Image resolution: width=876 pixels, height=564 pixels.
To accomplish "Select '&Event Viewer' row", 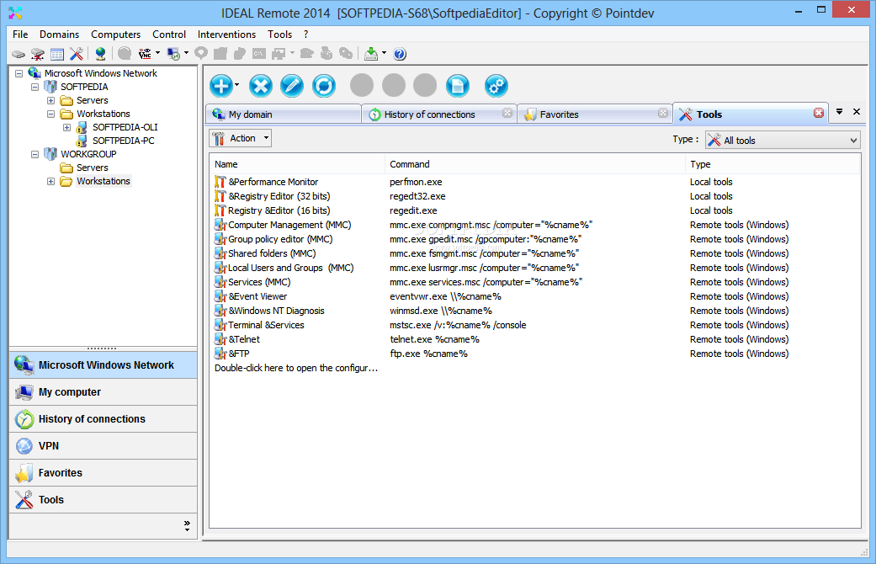I will [534, 296].
